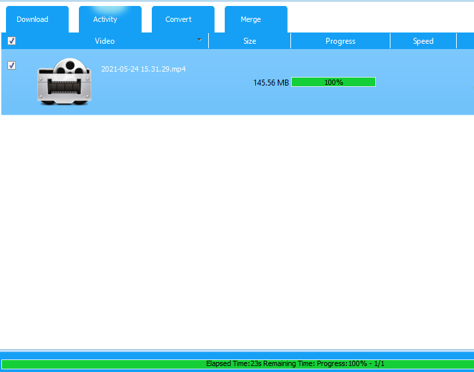Click the 145.56 MB size value

270,83
